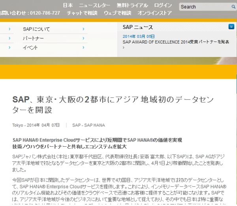237x206 pixels.
Task: Open the イベント menu item
Action: click(30, 47)
